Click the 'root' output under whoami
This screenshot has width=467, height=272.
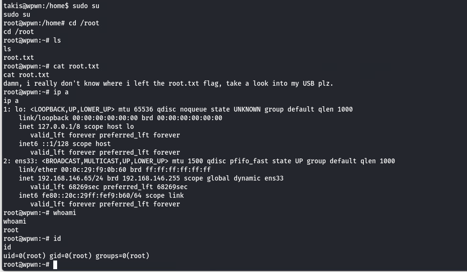[x=11, y=230]
